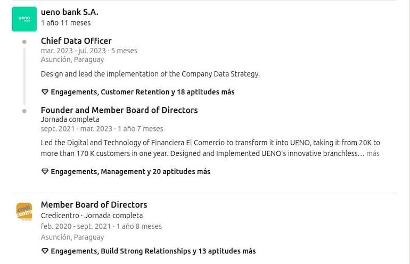Viewport: 410px width, 264px height.
Task: Open 'Build Strong Relationships y 13 aptitudes más'
Action: [153, 251]
